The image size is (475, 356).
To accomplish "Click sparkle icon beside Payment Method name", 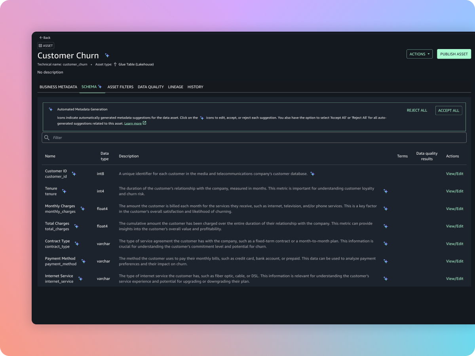I will (x=84, y=261).
